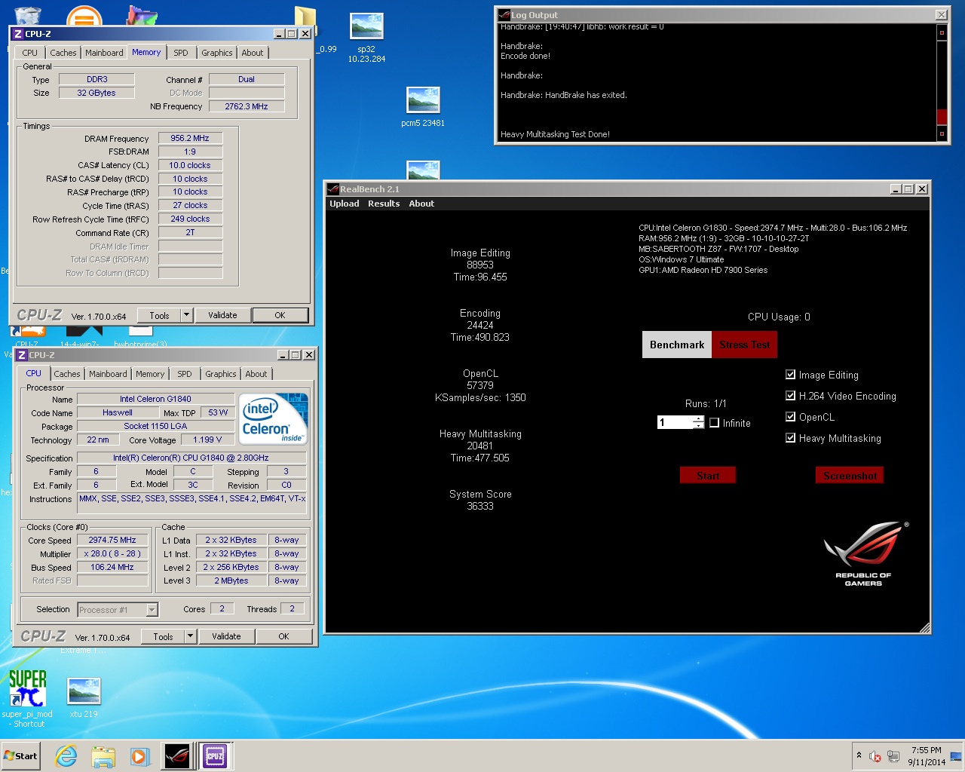Screen dimensions: 965x772
Task: Launch Windows Media Player from the taskbar
Action: click(139, 756)
